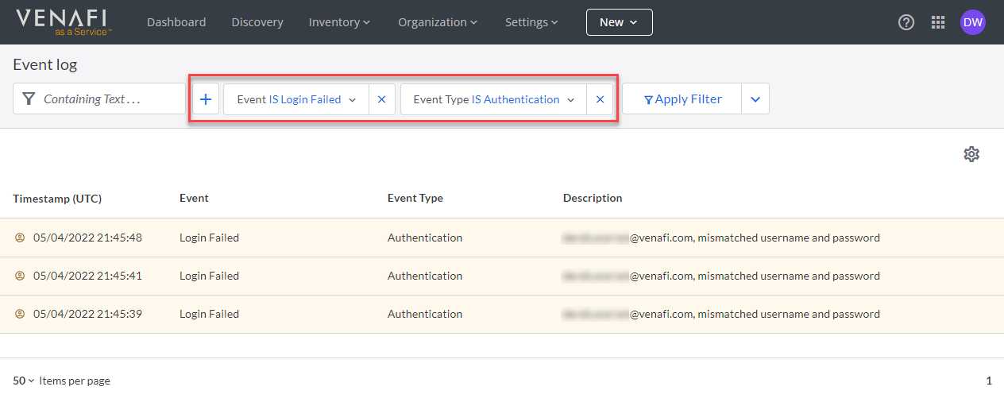Click the Venafi as a Service logo
This screenshot has height=402, width=1004.
coord(64,21)
